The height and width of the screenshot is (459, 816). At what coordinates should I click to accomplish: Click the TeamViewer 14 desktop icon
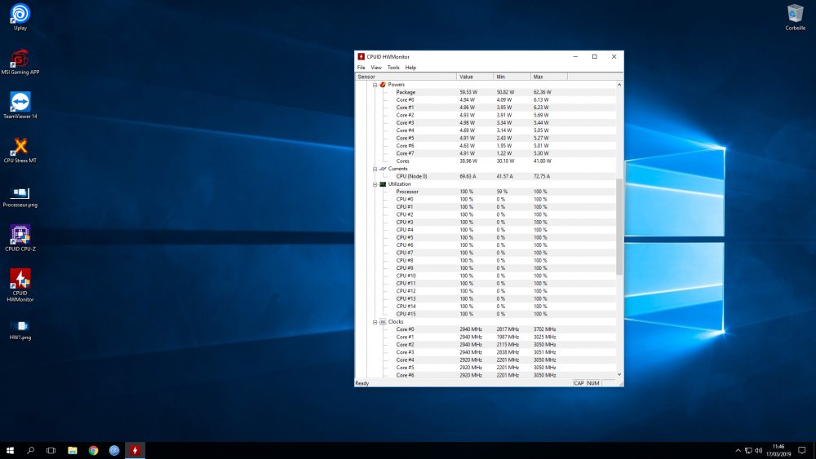20,103
